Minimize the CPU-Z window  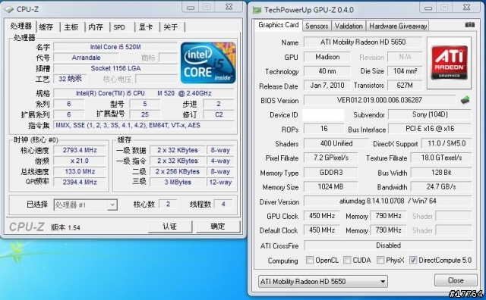191,8
